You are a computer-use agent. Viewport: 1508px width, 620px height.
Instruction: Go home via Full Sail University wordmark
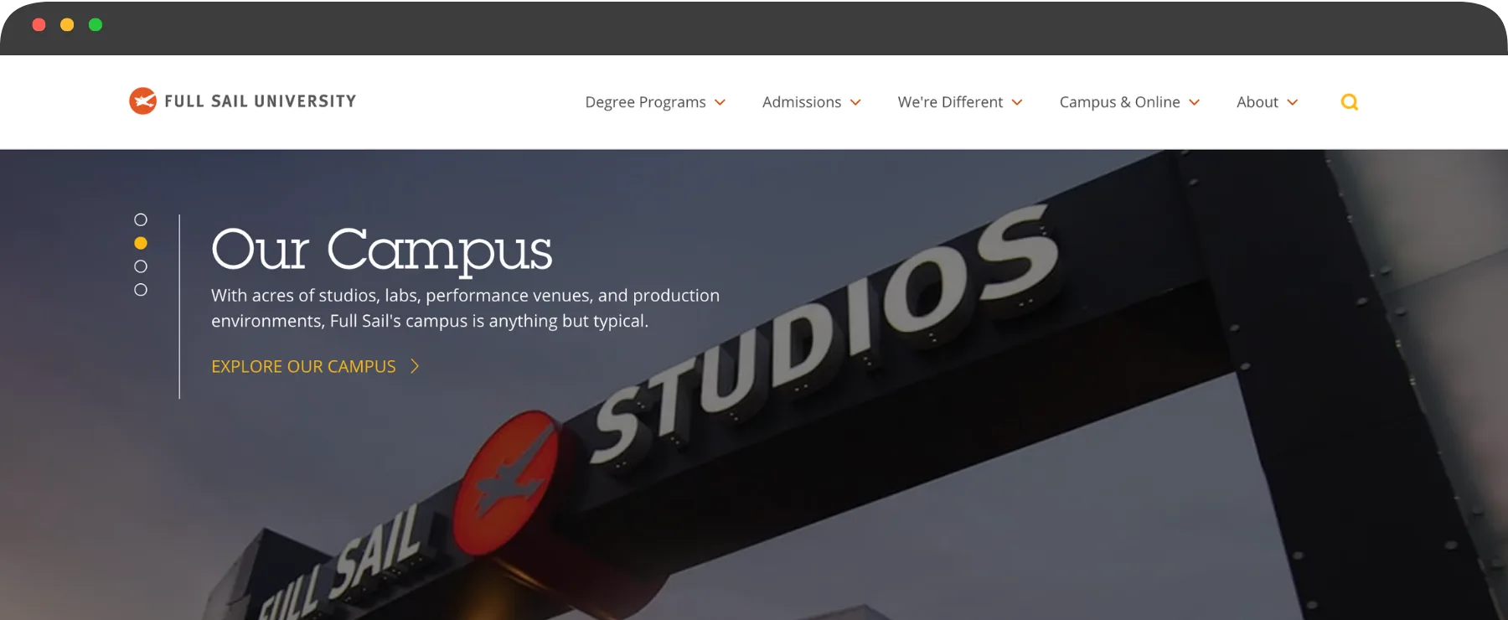tap(261, 101)
